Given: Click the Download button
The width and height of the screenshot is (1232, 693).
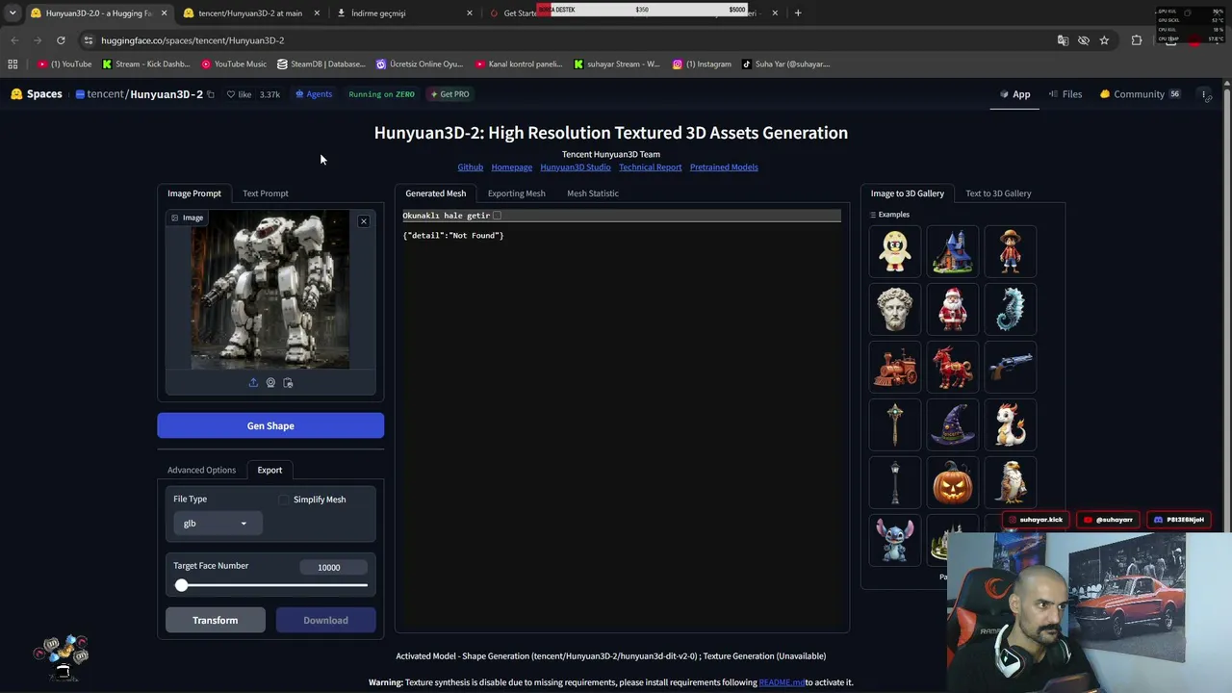Looking at the screenshot, I should point(325,621).
